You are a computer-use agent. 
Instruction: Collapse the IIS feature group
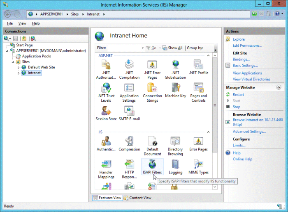point(208,132)
